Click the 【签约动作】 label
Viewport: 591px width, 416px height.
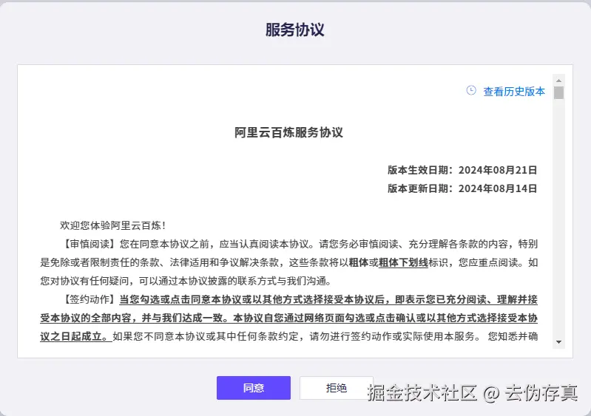[90, 300]
